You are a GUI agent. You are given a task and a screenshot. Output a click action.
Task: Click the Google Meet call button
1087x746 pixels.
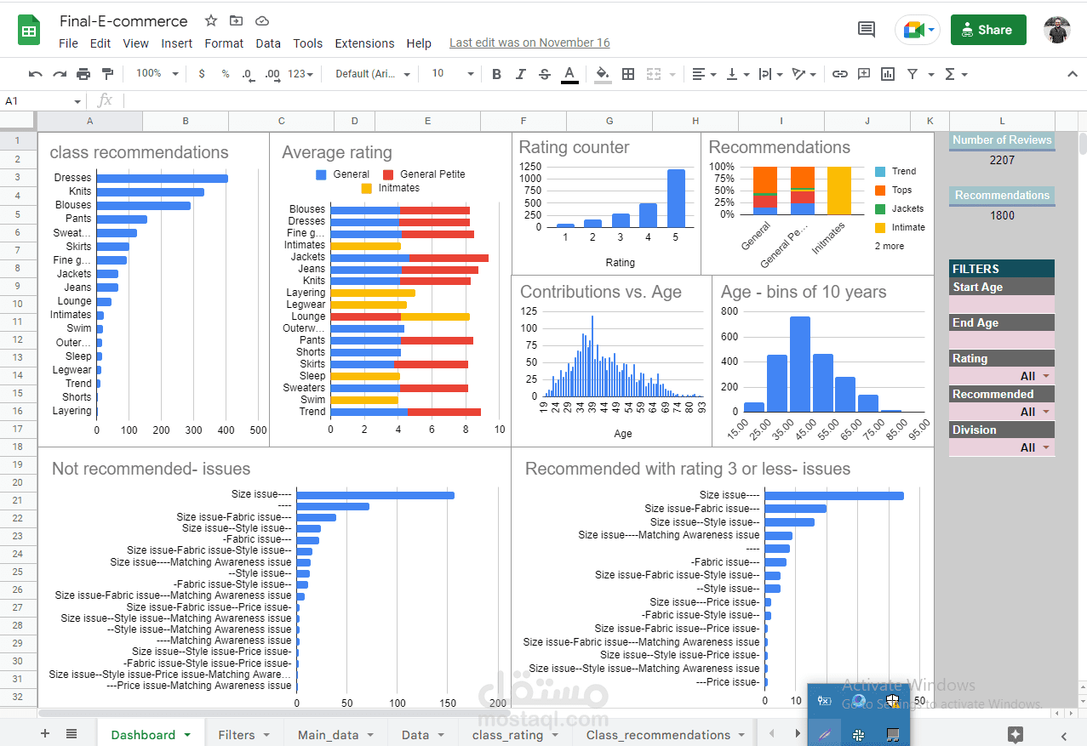point(917,30)
